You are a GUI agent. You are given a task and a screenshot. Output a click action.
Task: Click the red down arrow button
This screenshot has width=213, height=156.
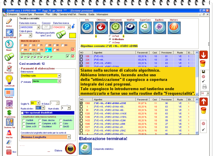tap(203, 55)
